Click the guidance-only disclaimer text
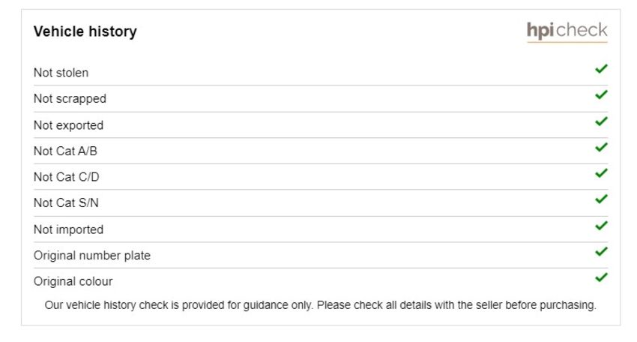Viewport: 637px width, 342px height. [x=321, y=305]
